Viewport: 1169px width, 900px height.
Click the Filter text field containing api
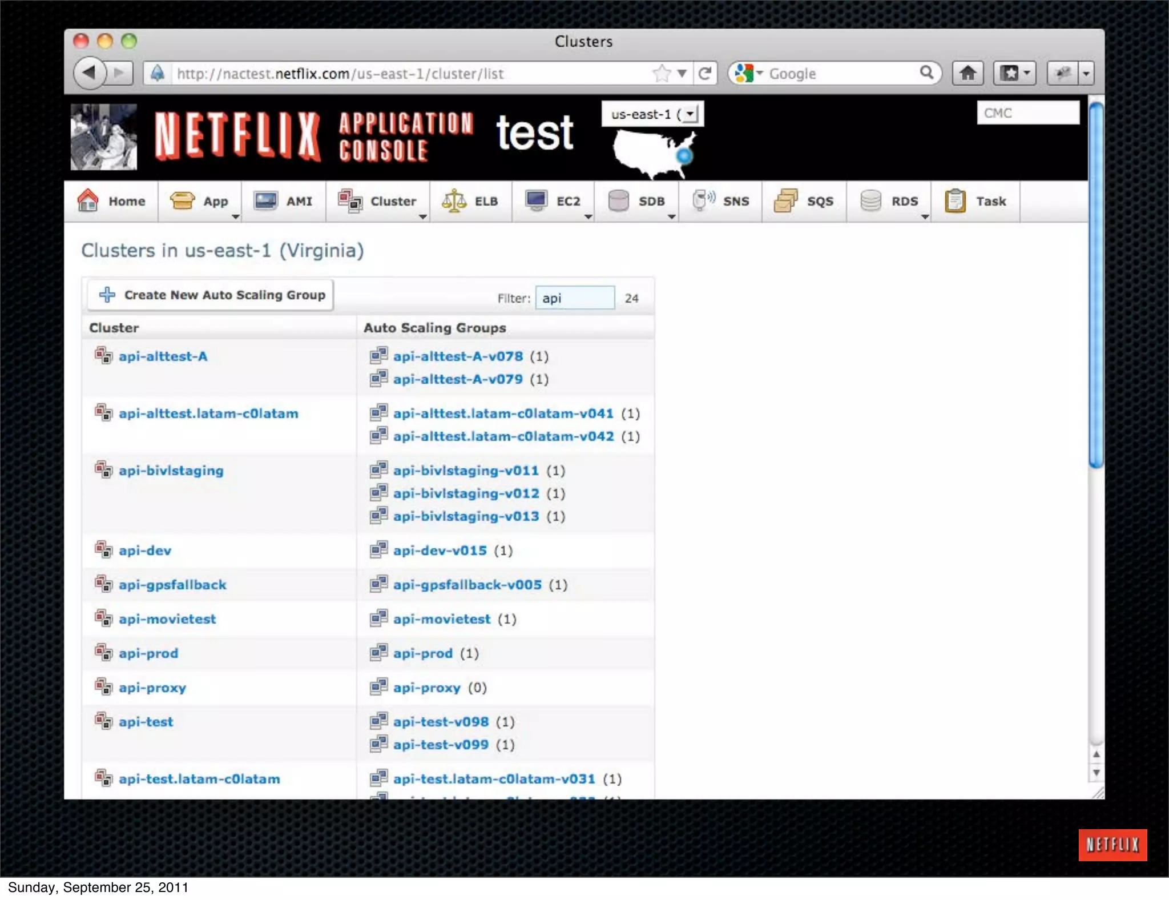[575, 298]
